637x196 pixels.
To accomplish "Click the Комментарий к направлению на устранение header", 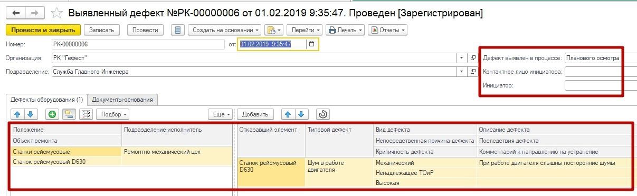I will [554, 152].
